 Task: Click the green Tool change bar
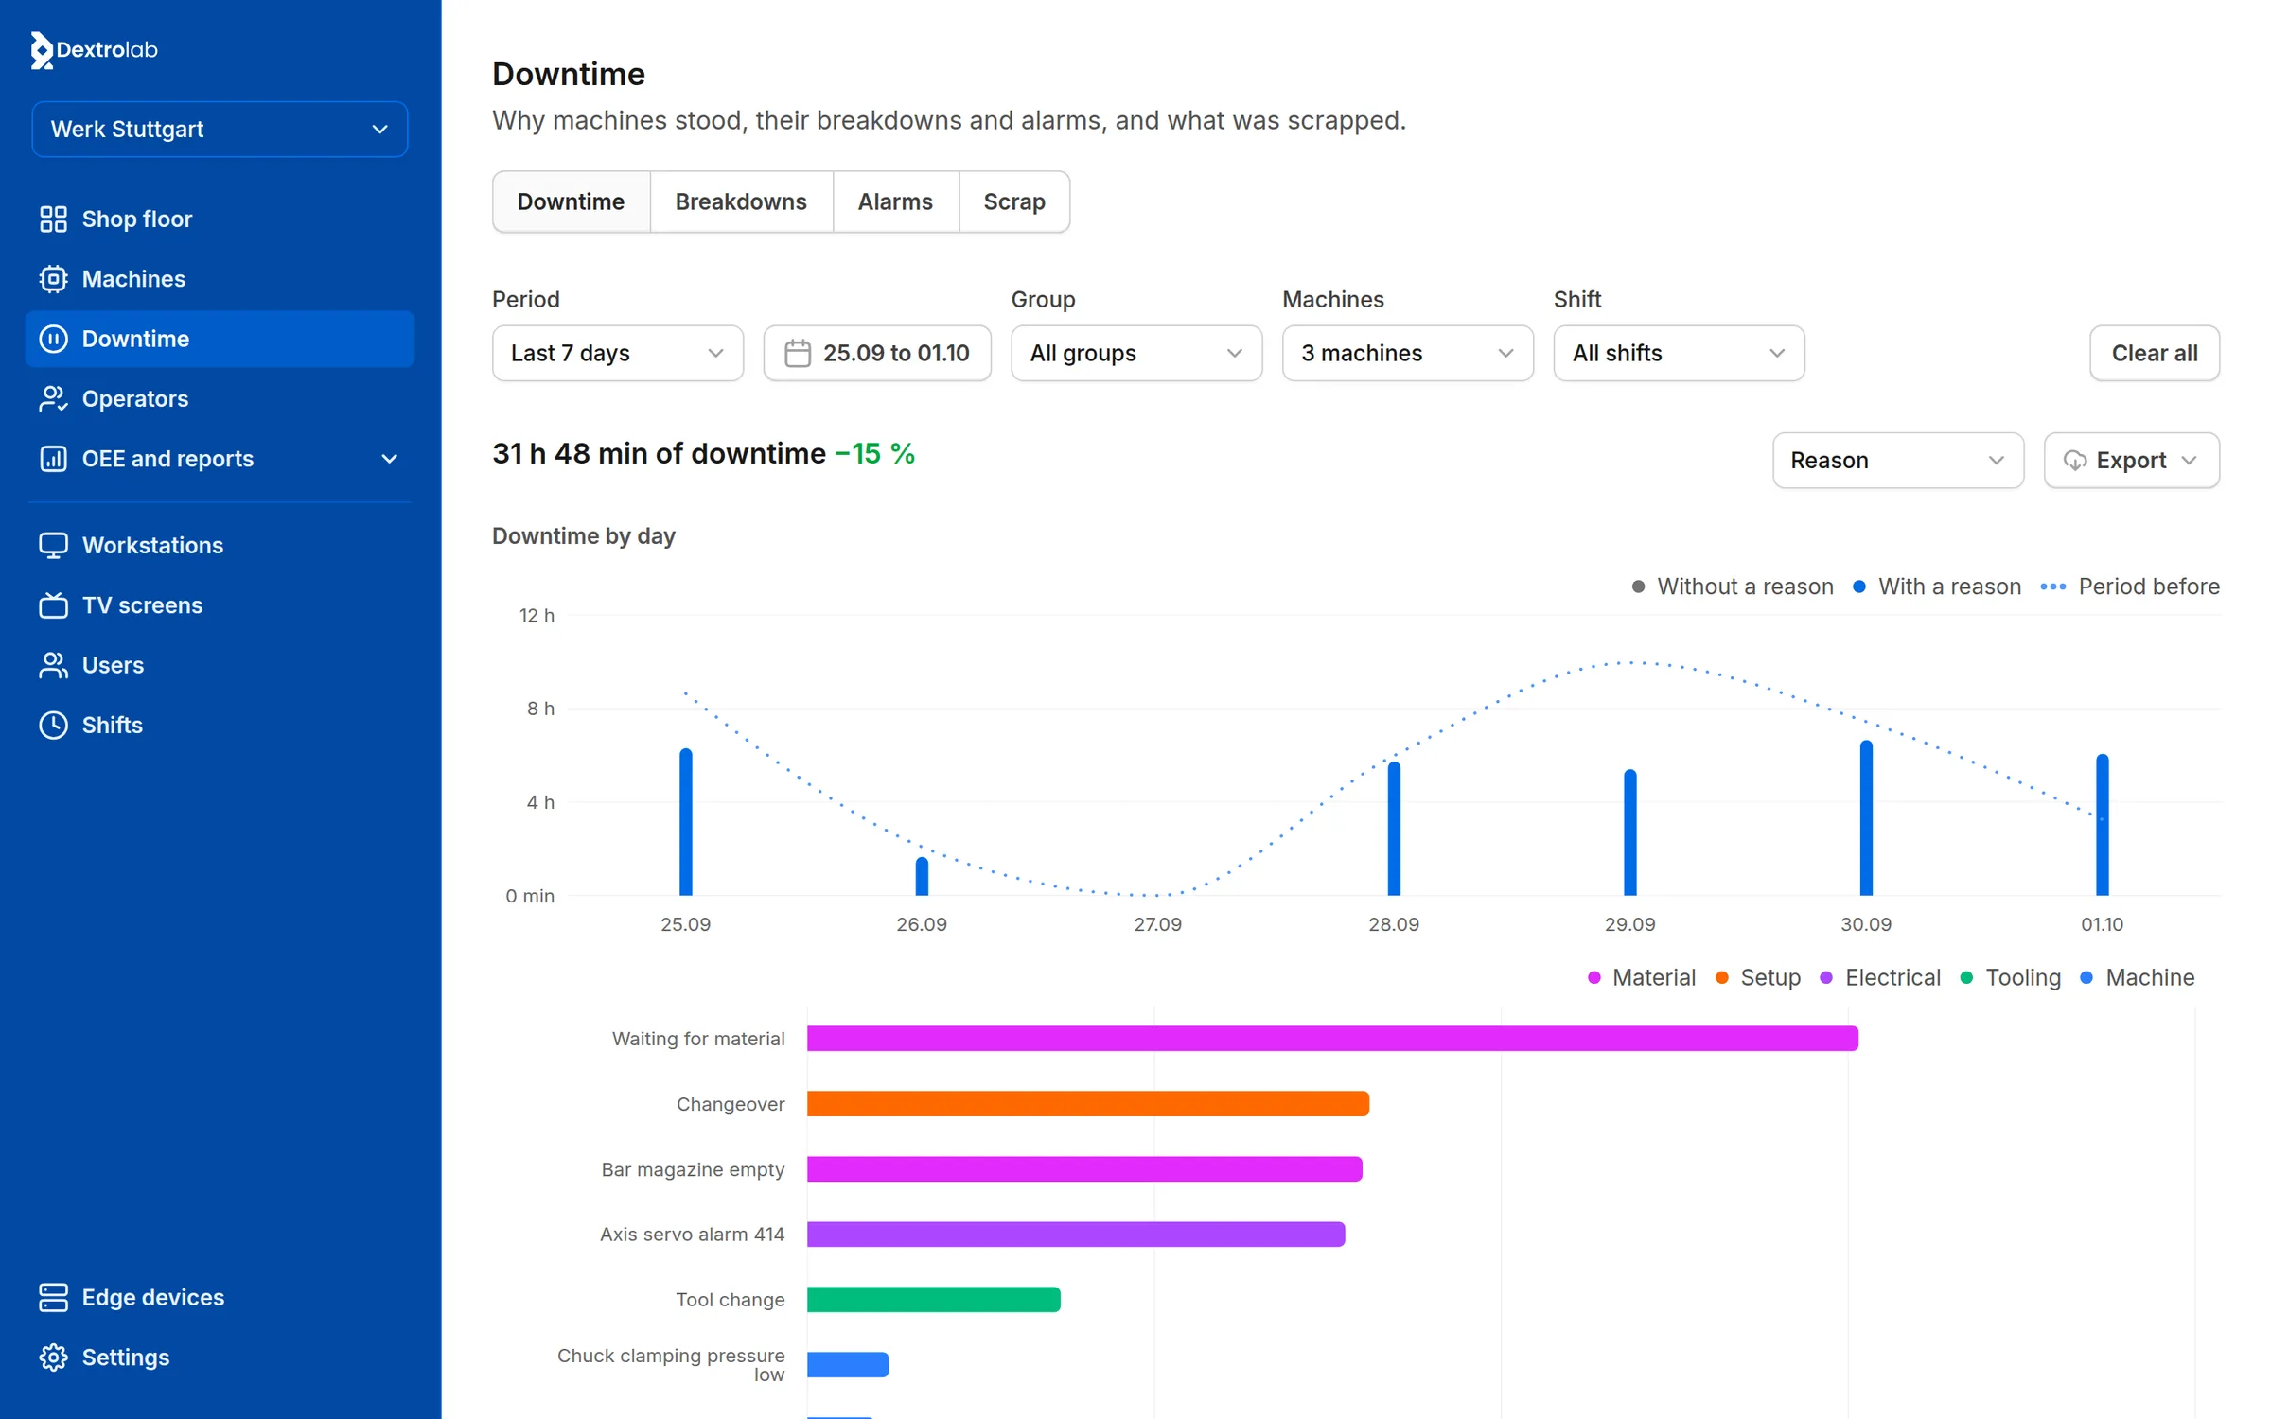[x=934, y=1300]
